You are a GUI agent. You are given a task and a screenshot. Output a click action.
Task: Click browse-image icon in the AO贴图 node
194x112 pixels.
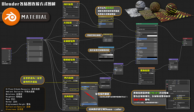(64, 25)
